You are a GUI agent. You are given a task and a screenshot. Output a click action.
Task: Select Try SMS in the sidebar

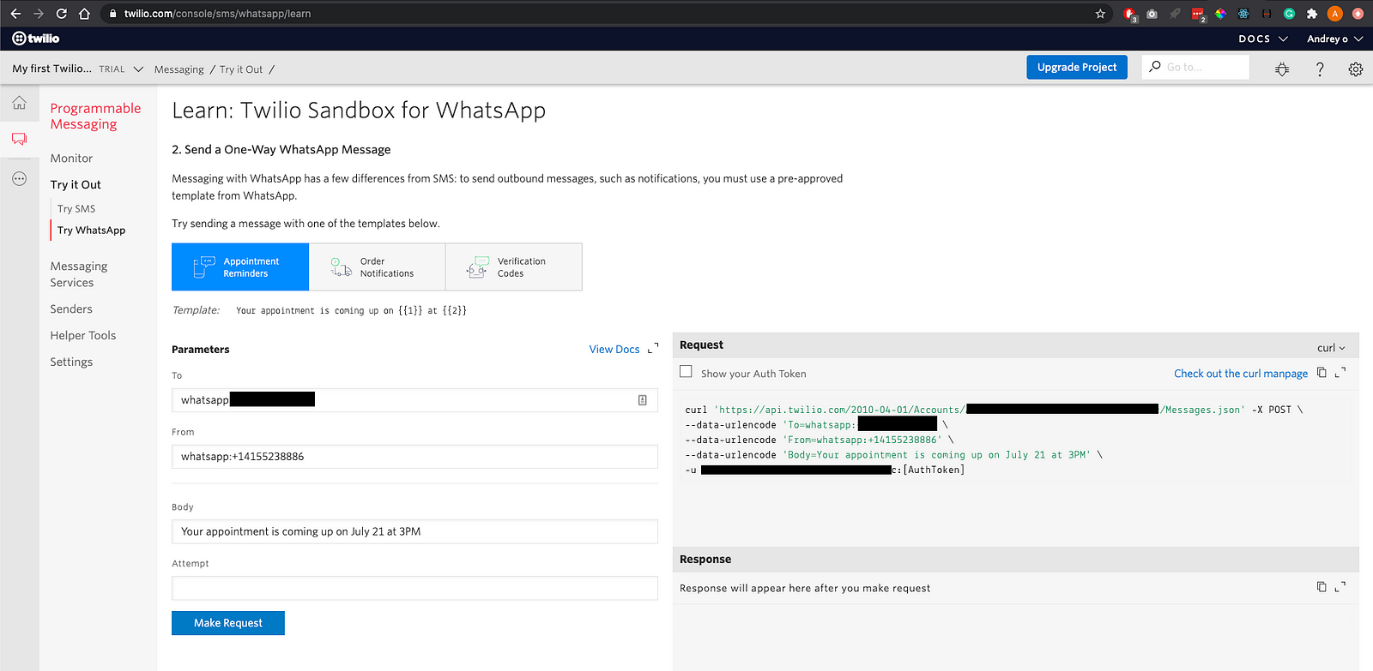click(x=76, y=209)
